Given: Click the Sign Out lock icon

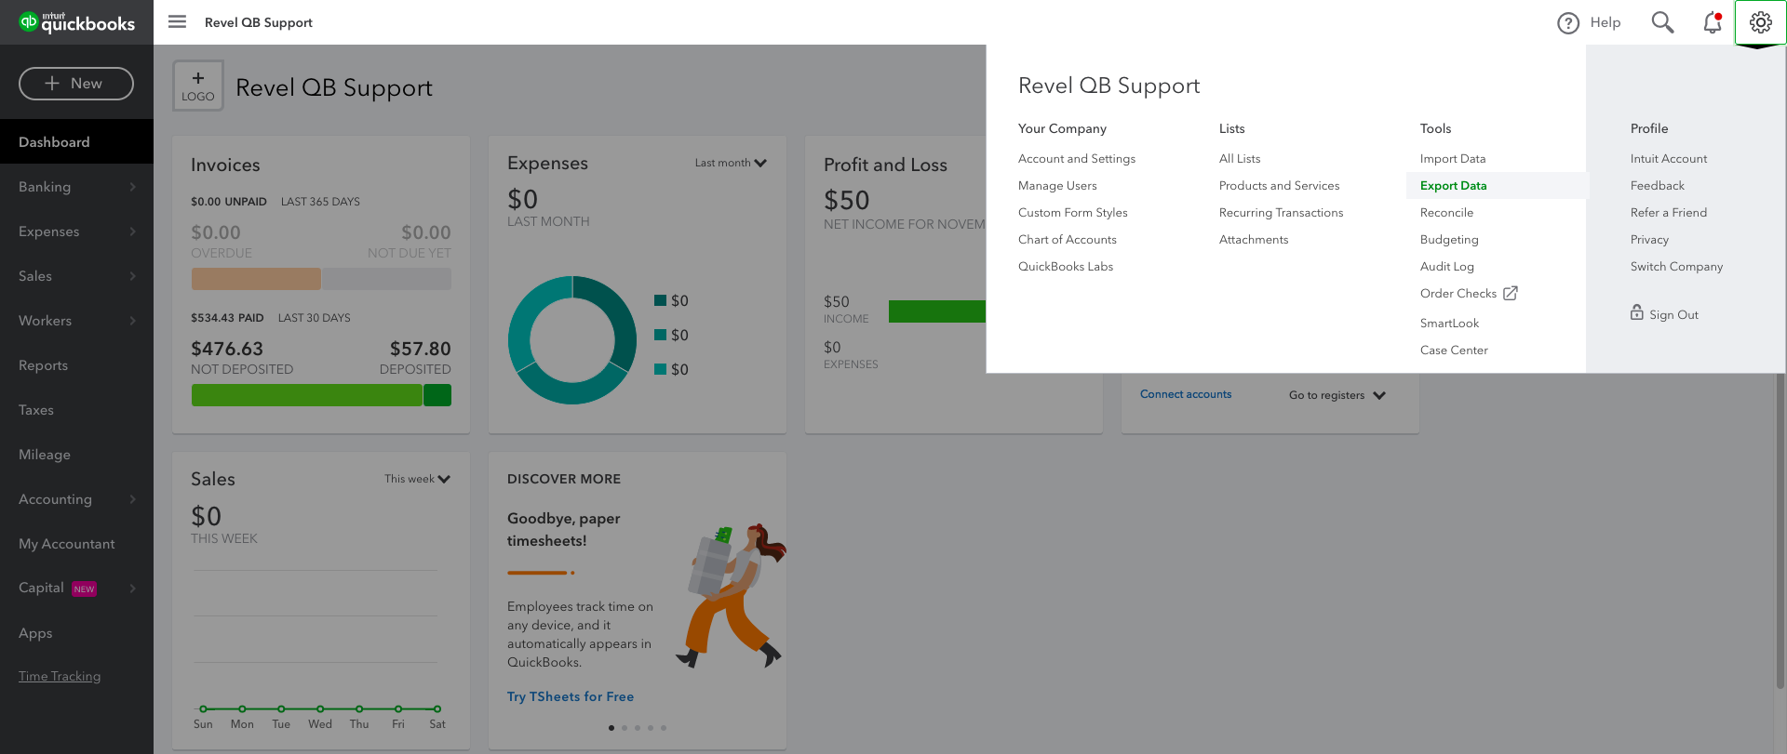Looking at the screenshot, I should (x=1637, y=312).
